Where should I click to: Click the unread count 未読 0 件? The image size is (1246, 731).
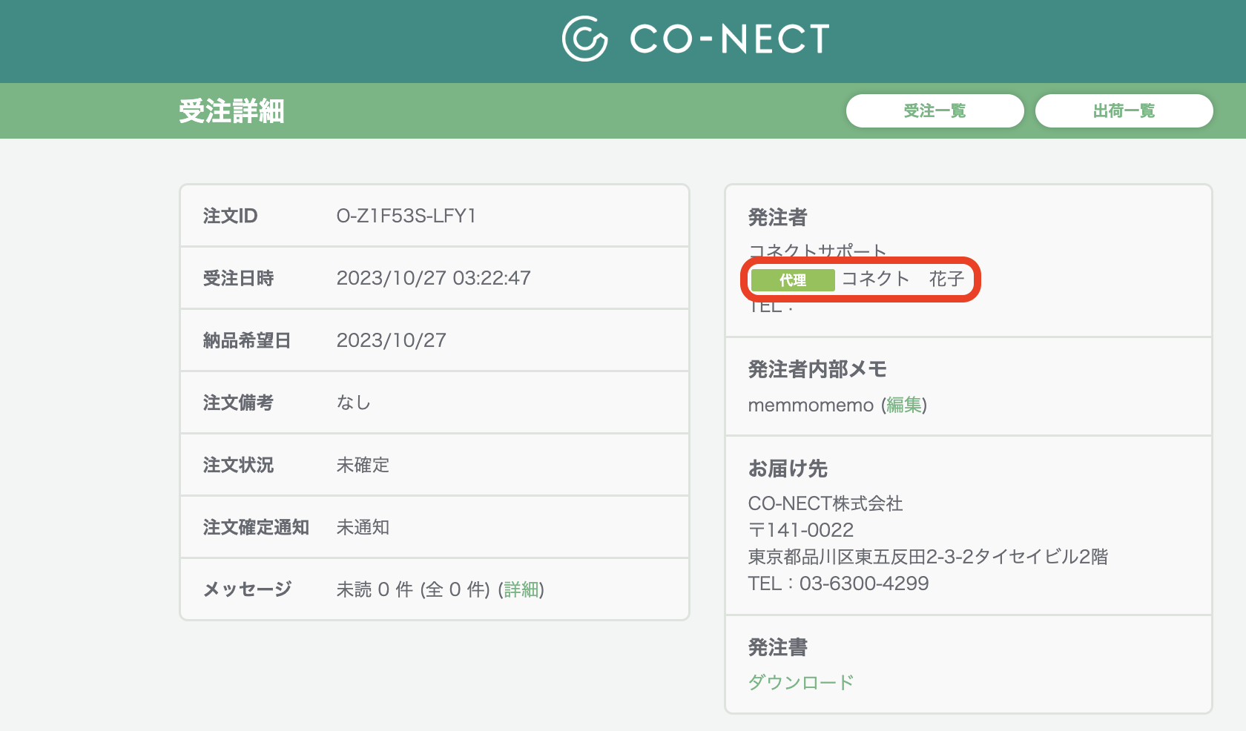[x=375, y=589]
